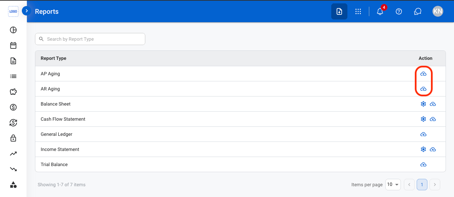Open the padlock icon in the sidebar

click(x=13, y=138)
